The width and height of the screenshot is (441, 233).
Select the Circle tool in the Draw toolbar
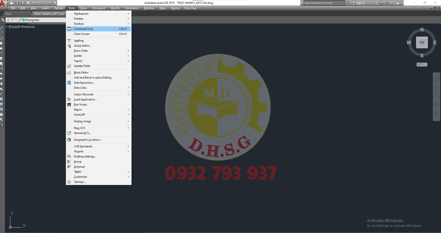point(1,58)
